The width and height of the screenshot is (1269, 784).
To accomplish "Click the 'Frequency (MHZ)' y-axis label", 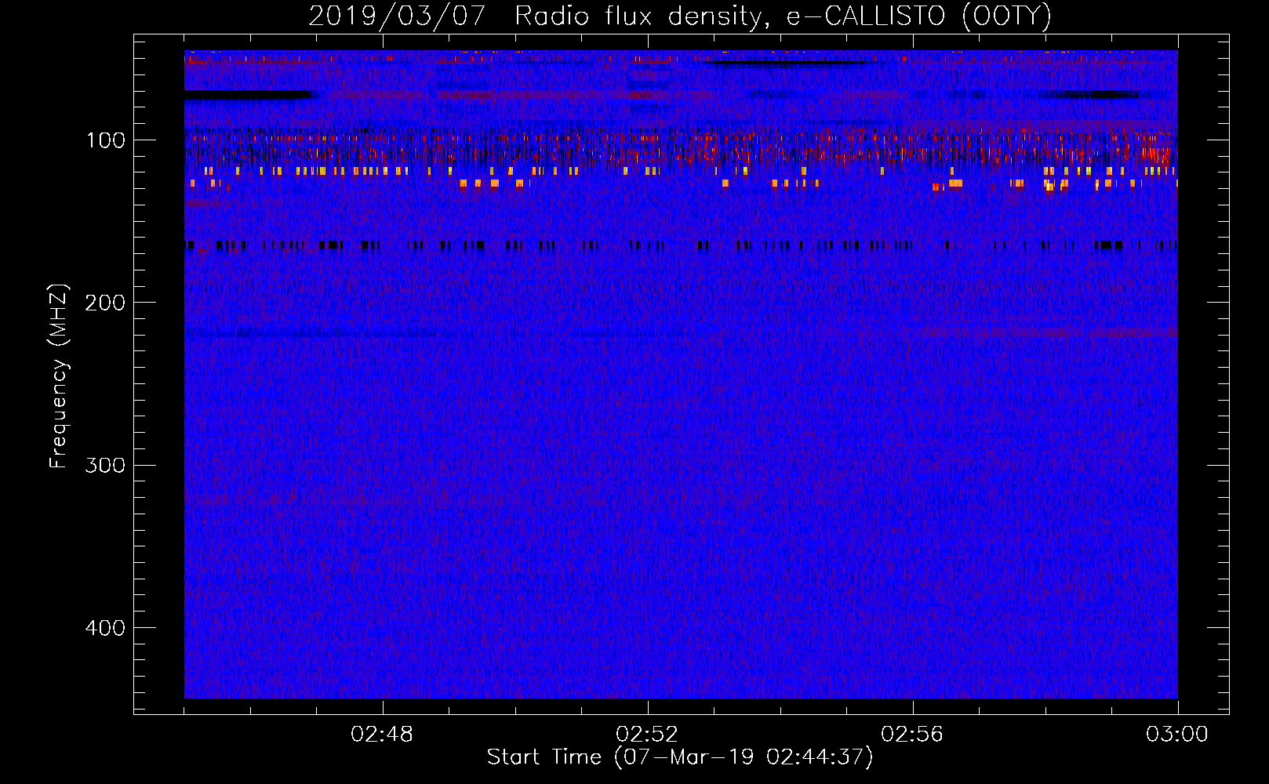I will point(59,376).
